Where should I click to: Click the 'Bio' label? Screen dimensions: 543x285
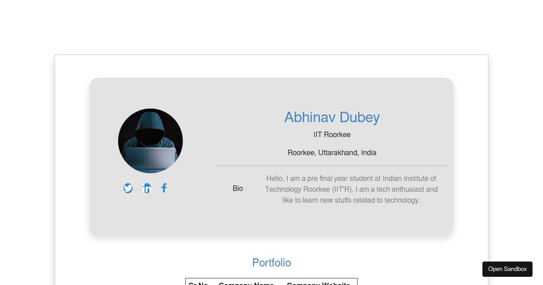[238, 188]
